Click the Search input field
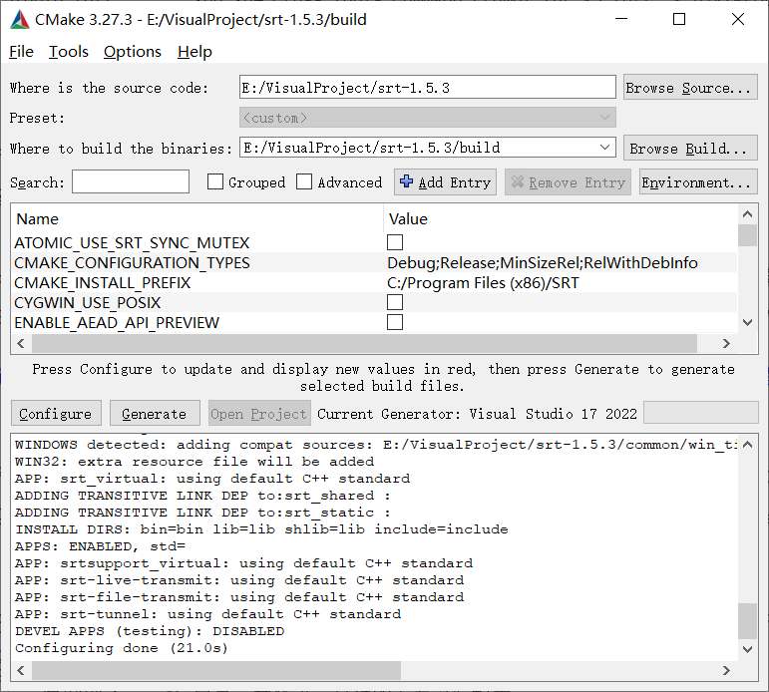769x692 pixels. [x=131, y=182]
